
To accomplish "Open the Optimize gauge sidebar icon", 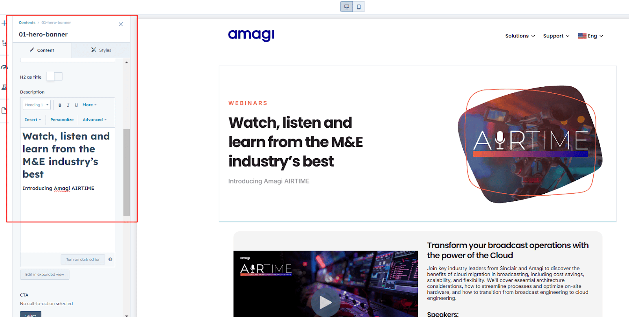I will (4, 67).
